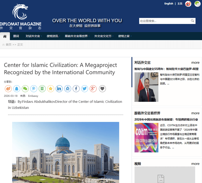Share the article via WeChat
This screenshot has width=202, height=183.
(25, 89)
